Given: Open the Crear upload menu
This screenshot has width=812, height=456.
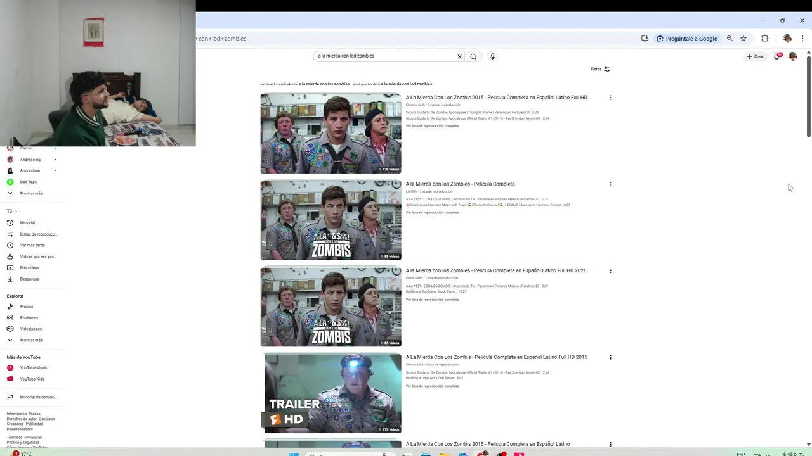Looking at the screenshot, I should click(x=755, y=56).
